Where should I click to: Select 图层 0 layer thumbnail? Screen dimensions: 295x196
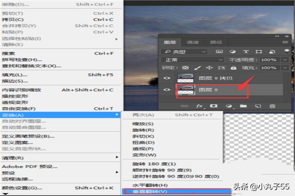pos(185,90)
